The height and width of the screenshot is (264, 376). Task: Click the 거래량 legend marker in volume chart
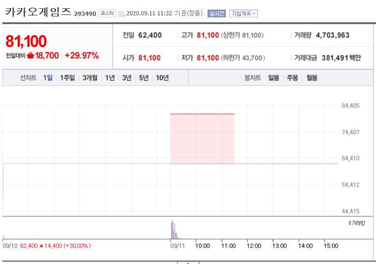(350, 223)
